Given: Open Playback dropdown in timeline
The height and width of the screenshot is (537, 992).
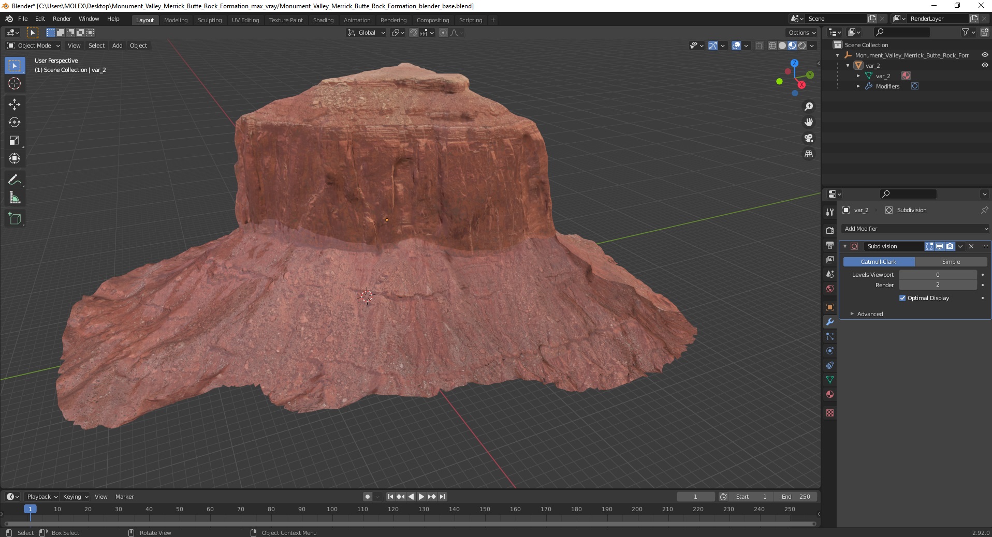Looking at the screenshot, I should point(42,497).
